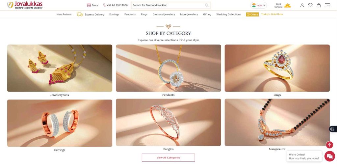This screenshot has height=167, width=337.
Task: Click the Store icon in header
Action: (x=89, y=5)
